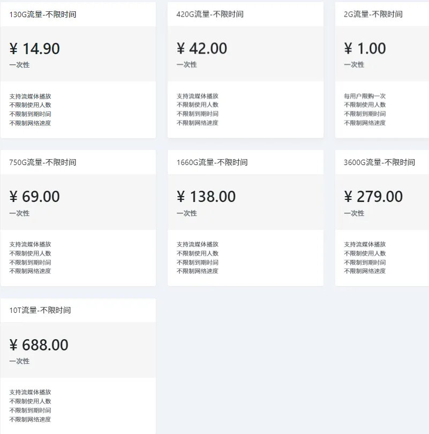Select the 10T流量-不限时间 plan title
This screenshot has height=434, width=429.
click(x=40, y=310)
